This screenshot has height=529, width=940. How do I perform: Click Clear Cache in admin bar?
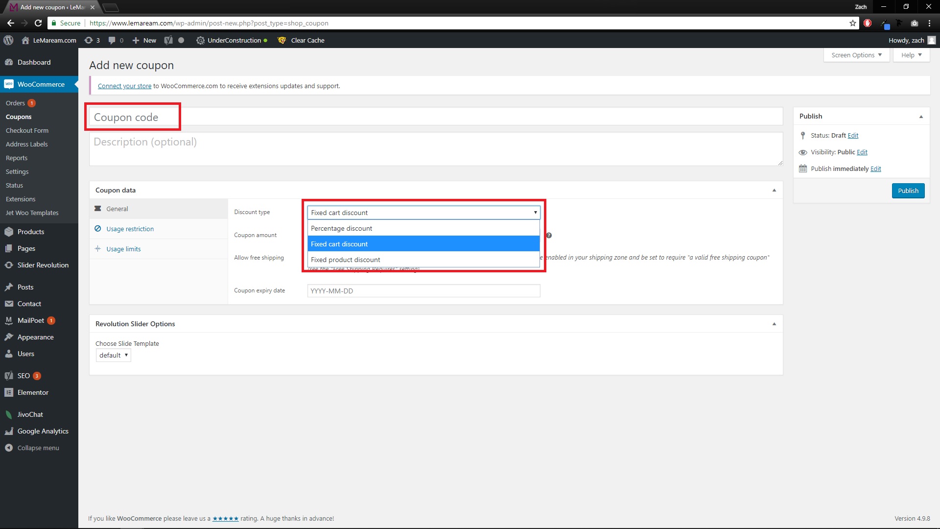pos(301,40)
